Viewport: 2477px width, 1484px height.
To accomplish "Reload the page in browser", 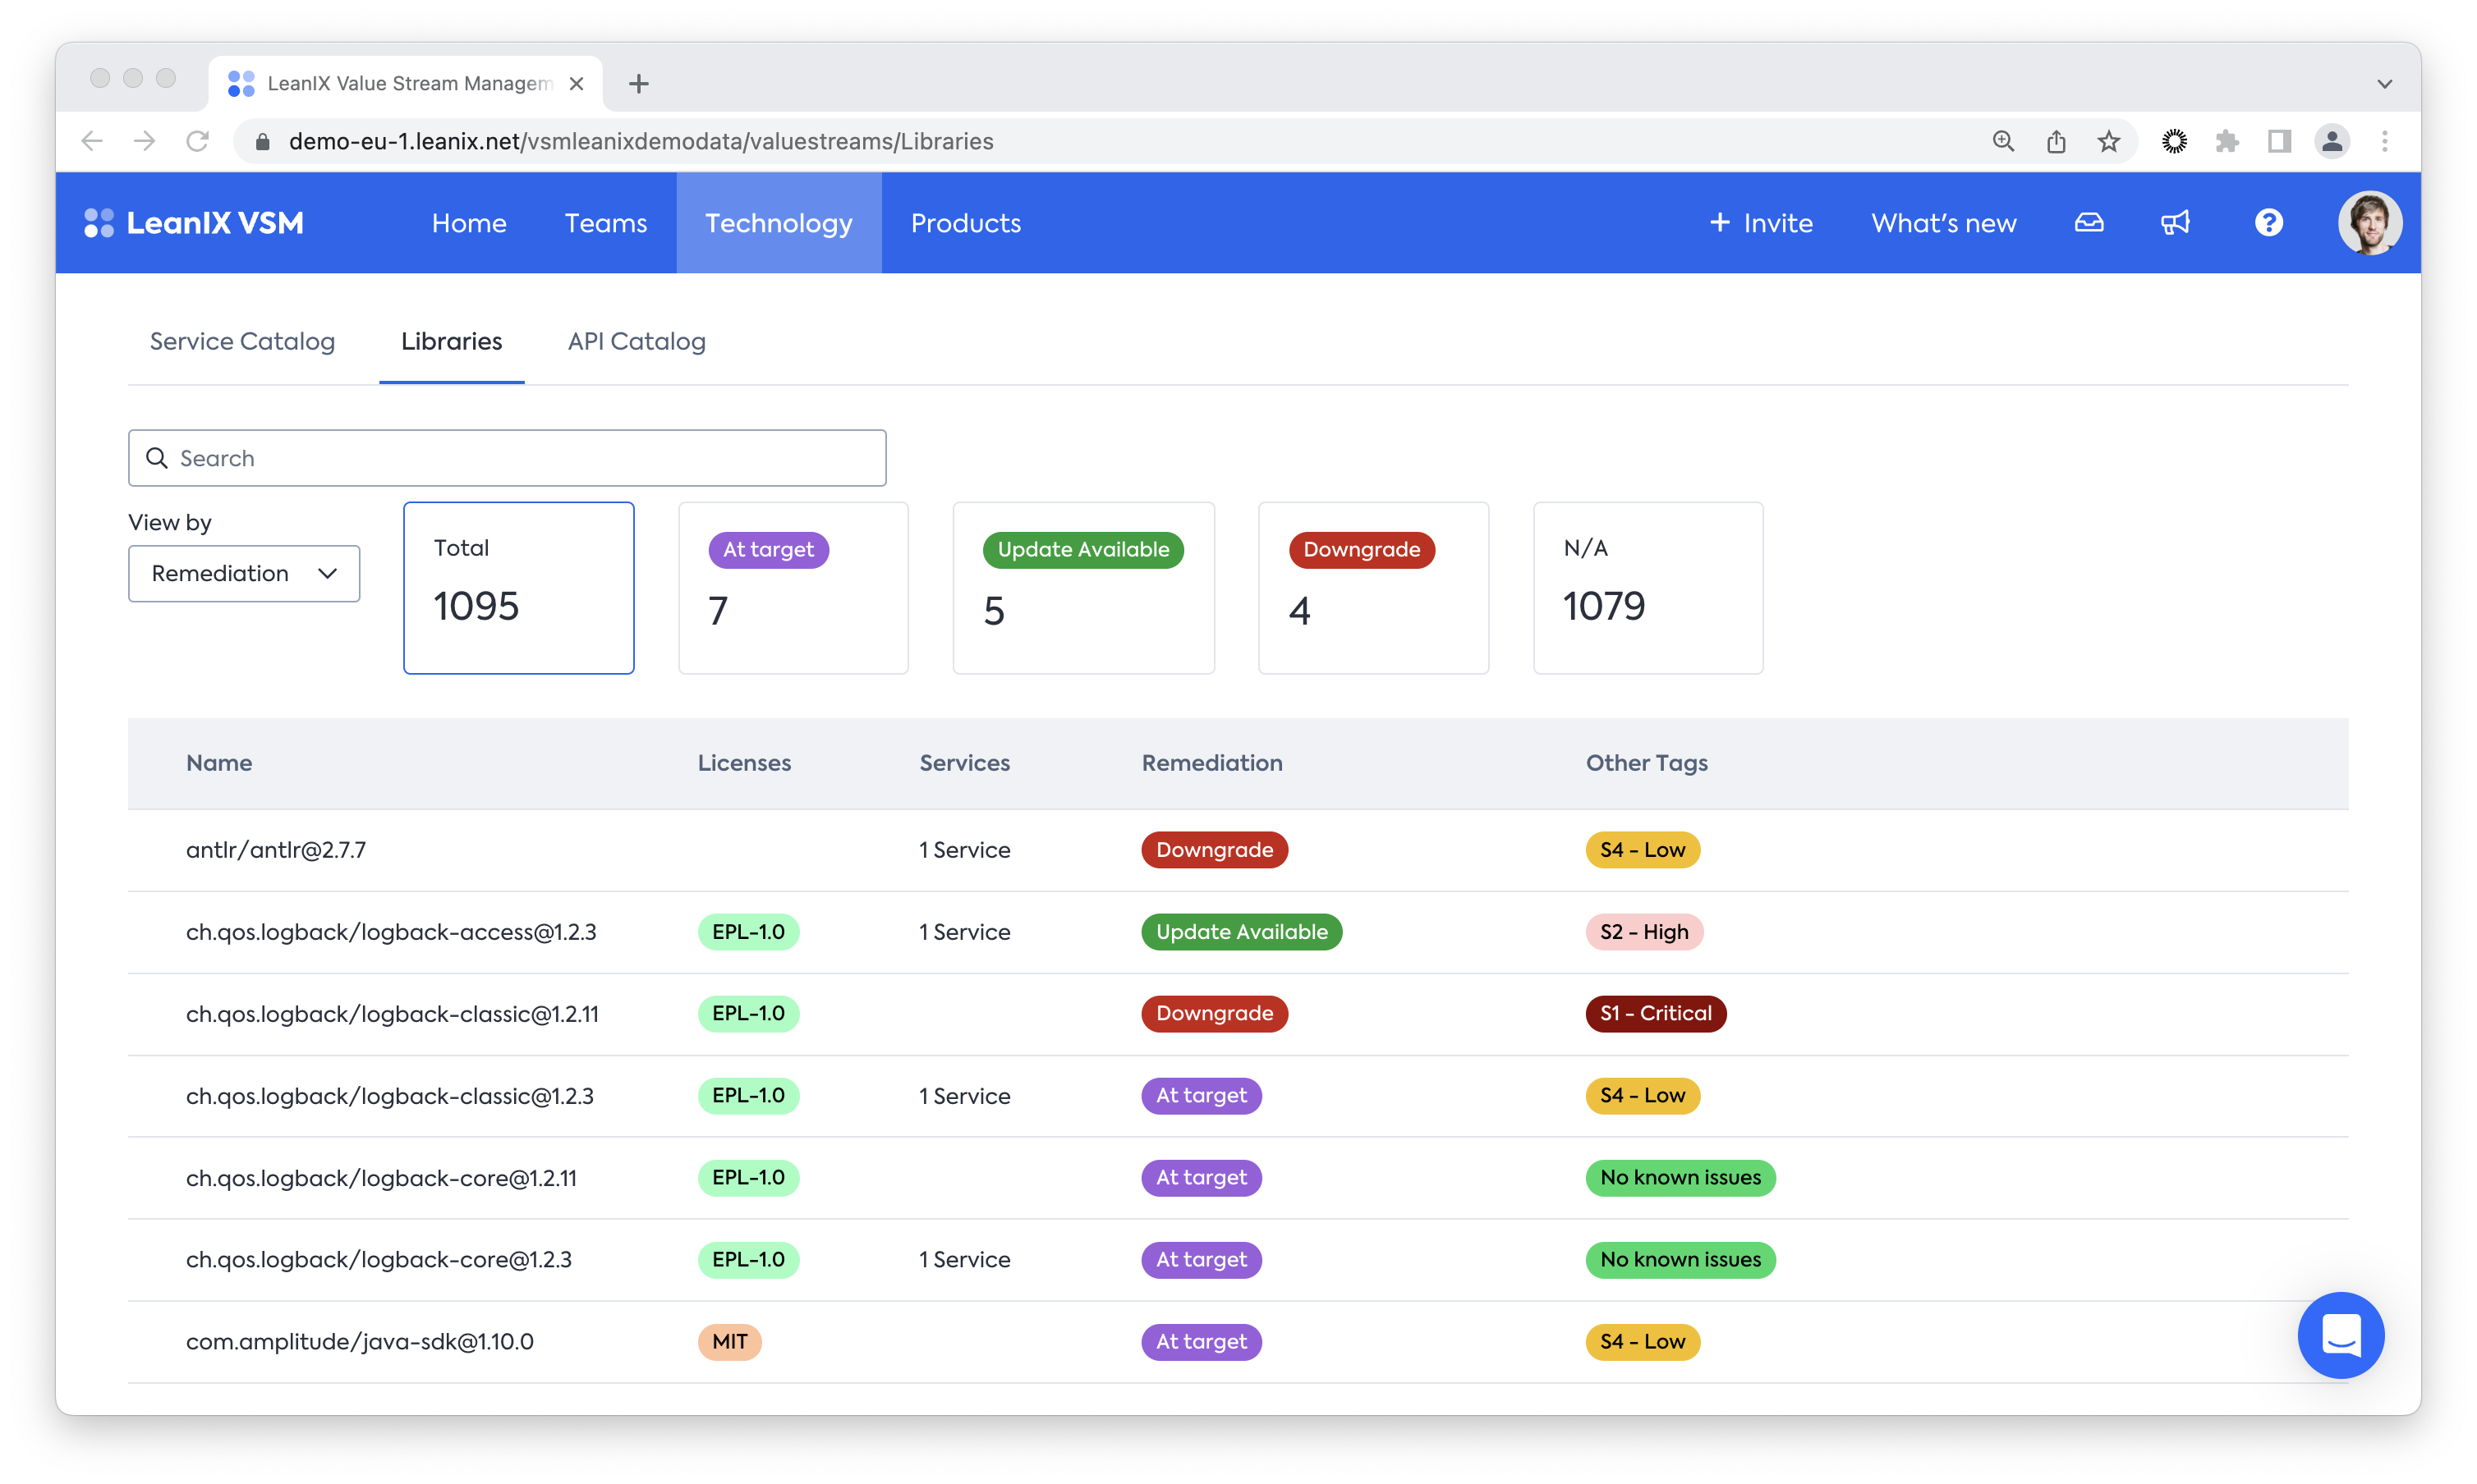I will click(198, 141).
